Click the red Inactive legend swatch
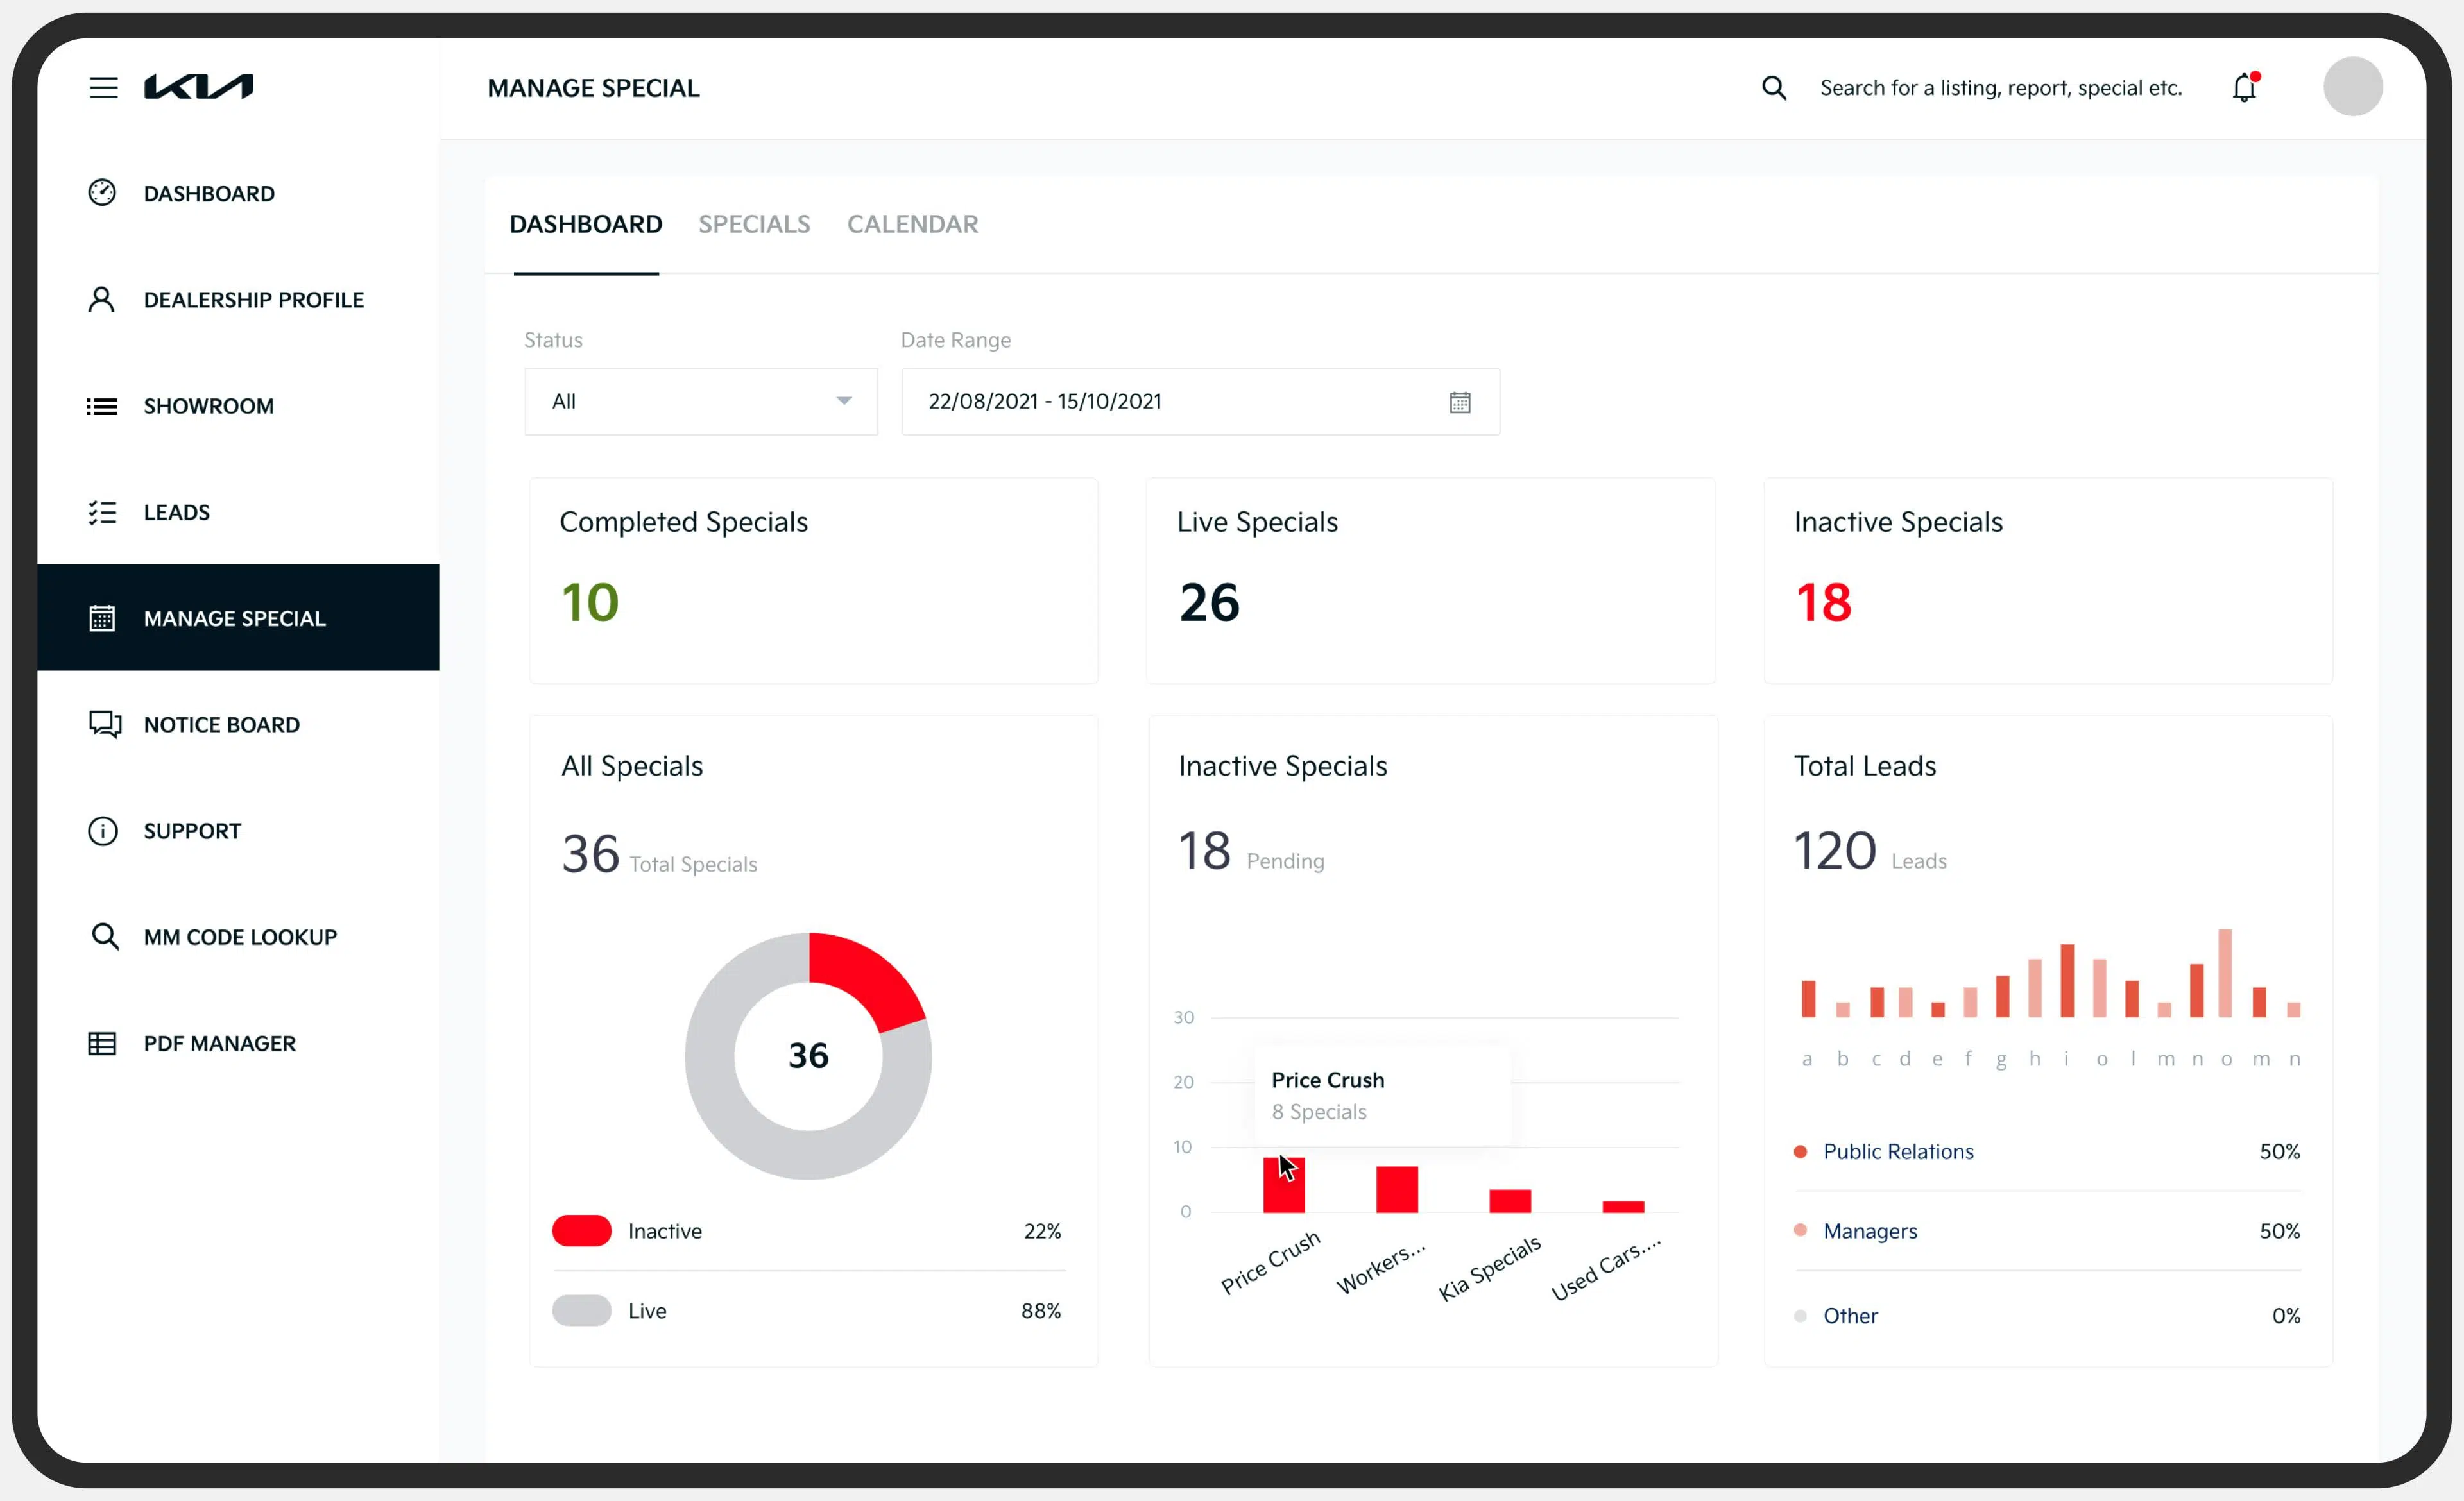The image size is (2464, 1501). [x=582, y=1231]
